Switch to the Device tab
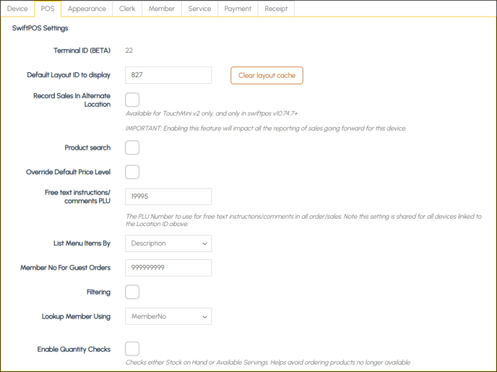 coord(17,9)
